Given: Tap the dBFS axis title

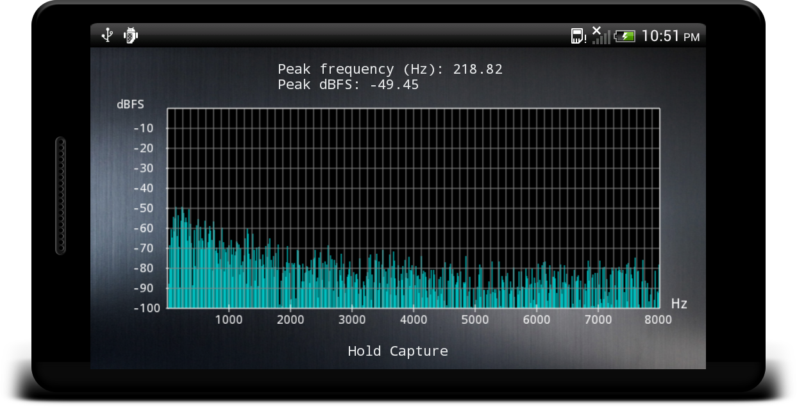Looking at the screenshot, I should pyautogui.click(x=130, y=104).
